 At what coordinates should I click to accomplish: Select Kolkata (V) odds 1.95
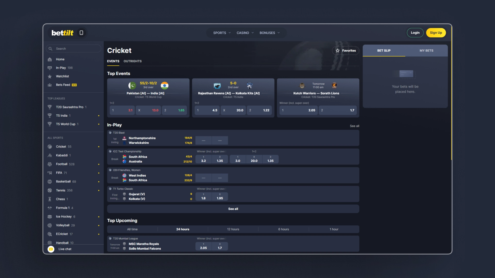point(220,197)
